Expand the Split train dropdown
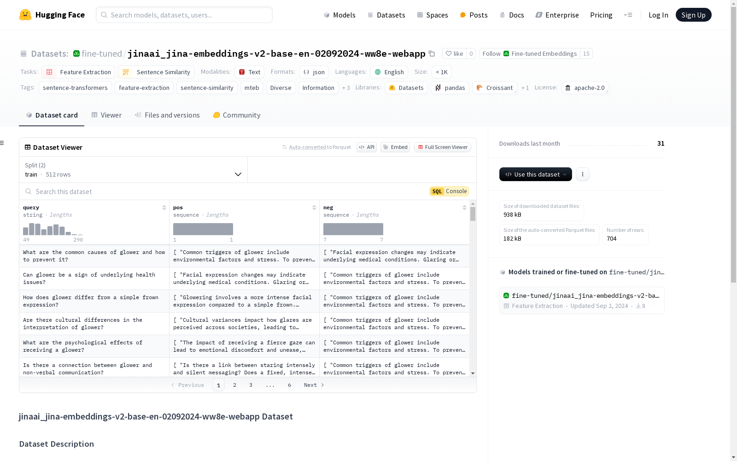Image resolution: width=737 pixels, height=461 pixels. coord(133,170)
